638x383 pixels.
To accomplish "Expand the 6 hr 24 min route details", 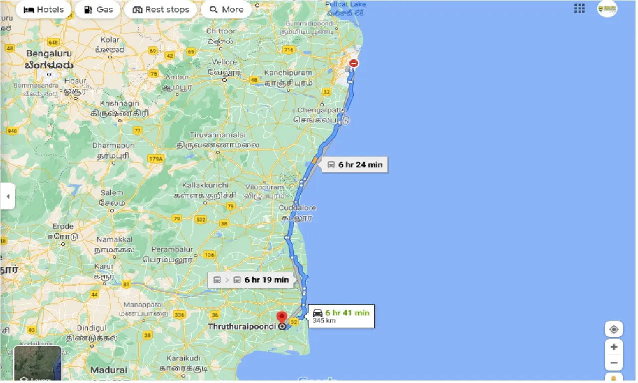I will (354, 165).
